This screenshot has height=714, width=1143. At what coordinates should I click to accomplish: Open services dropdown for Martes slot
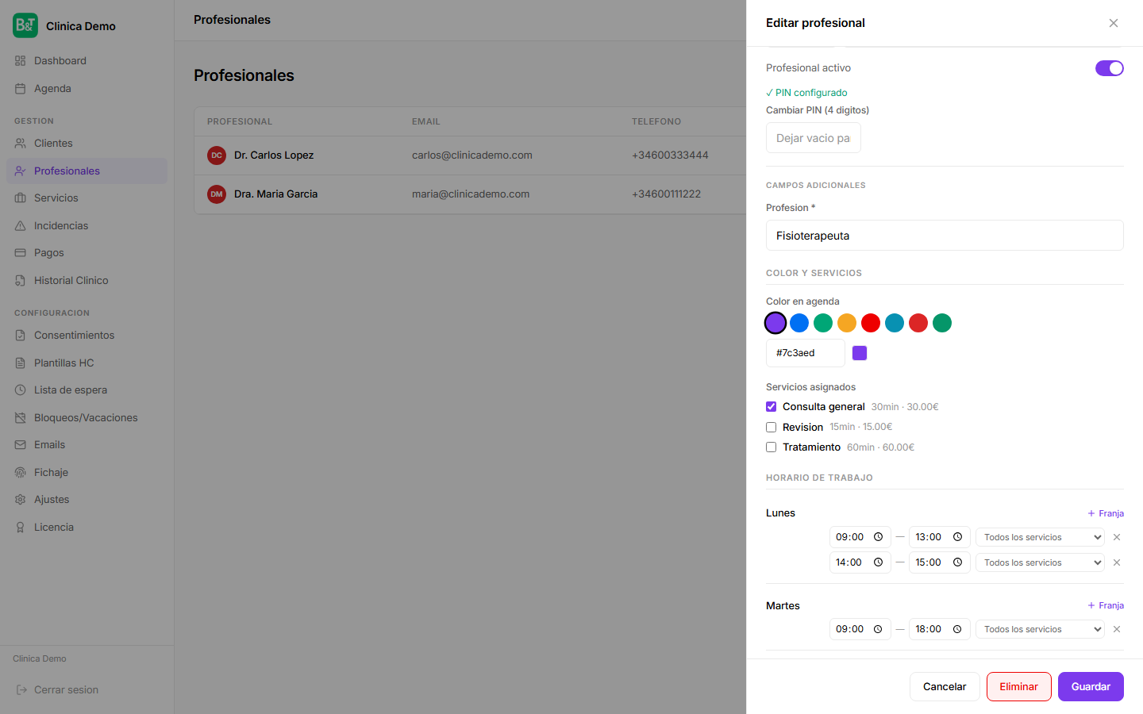pyautogui.click(x=1040, y=629)
